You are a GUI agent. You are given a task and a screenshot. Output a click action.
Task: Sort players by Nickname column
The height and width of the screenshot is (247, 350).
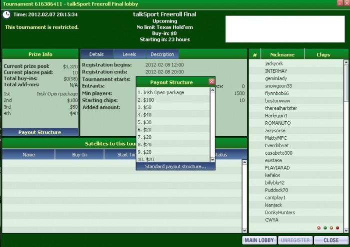(x=282, y=54)
